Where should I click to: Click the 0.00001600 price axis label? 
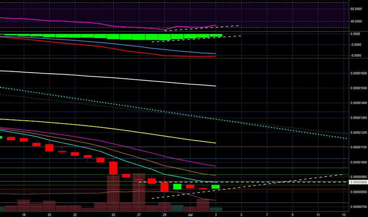359,73
